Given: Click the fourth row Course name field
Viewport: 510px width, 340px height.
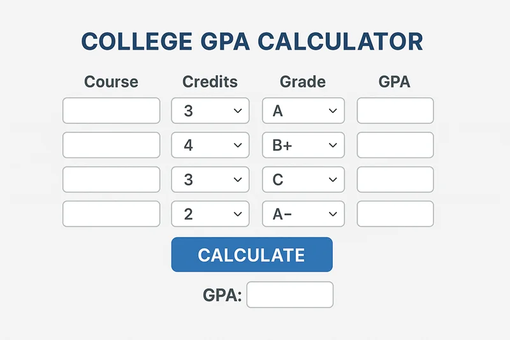Looking at the screenshot, I should click(111, 214).
